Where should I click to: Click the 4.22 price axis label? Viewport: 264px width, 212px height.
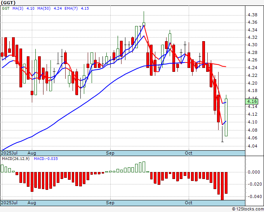pos(253,75)
